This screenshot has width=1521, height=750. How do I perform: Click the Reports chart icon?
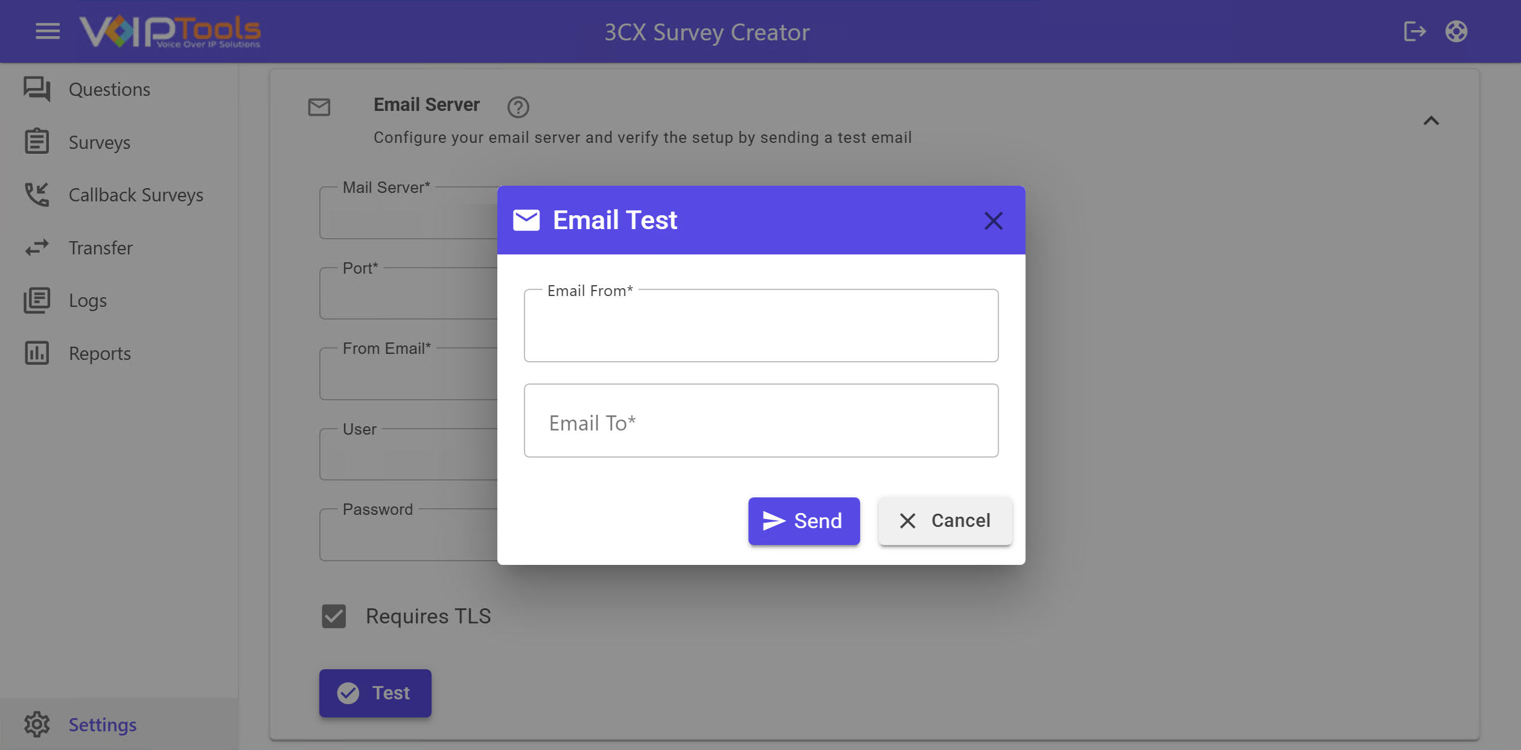point(37,353)
